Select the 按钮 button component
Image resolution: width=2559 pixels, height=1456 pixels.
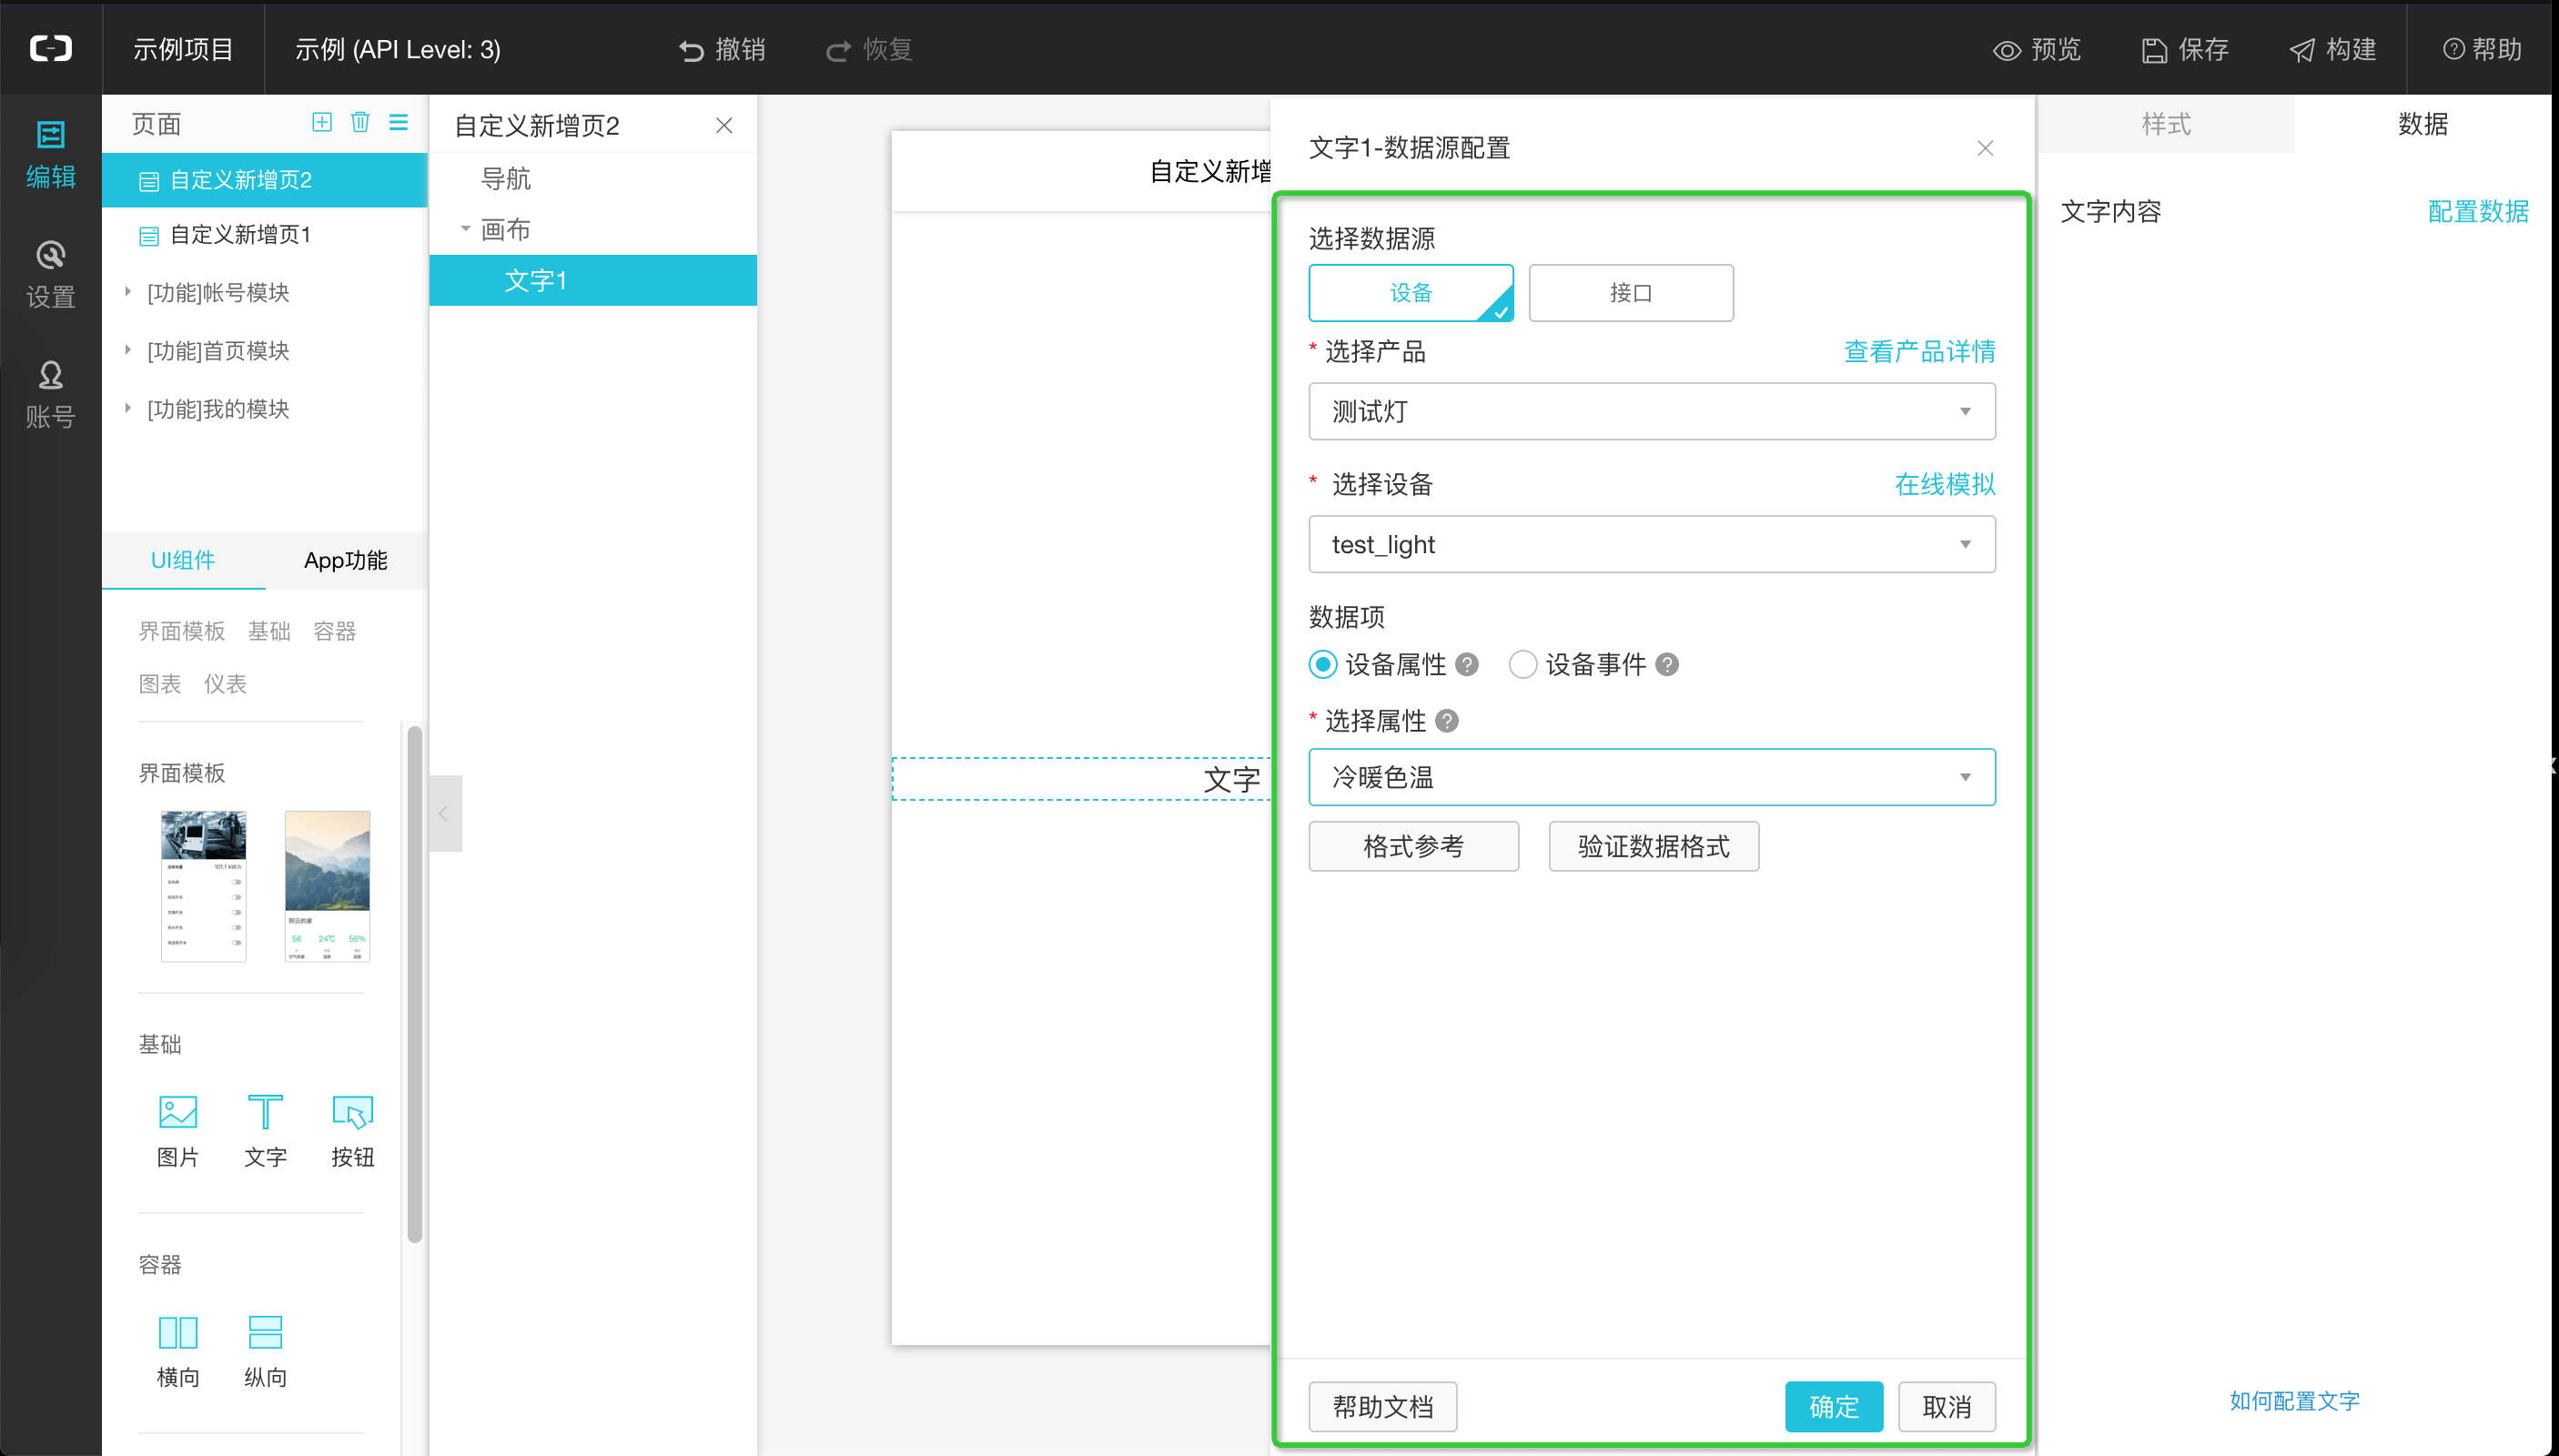point(352,1131)
